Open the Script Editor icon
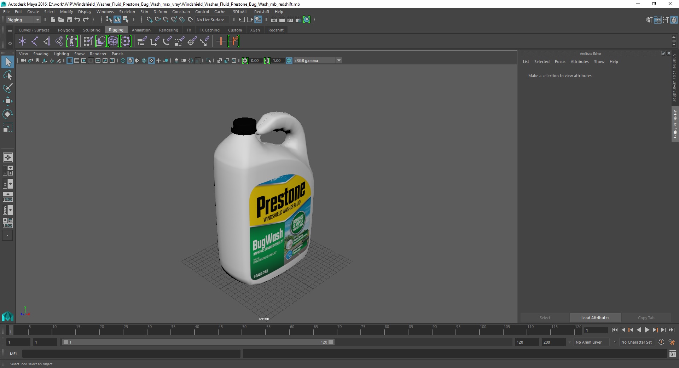This screenshot has height=368, width=679. 673,353
